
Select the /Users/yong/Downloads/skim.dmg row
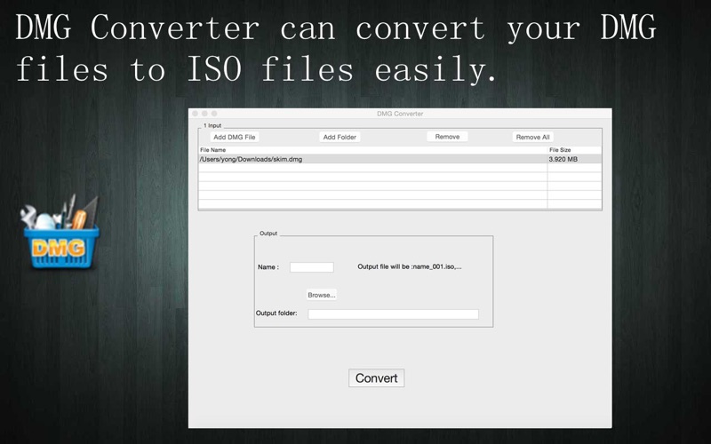click(400, 159)
